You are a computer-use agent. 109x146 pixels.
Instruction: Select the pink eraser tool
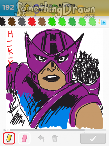pos(24,138)
